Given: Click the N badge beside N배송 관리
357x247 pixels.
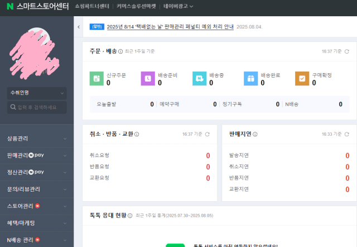Looking at the screenshot, I should [x=37, y=240].
